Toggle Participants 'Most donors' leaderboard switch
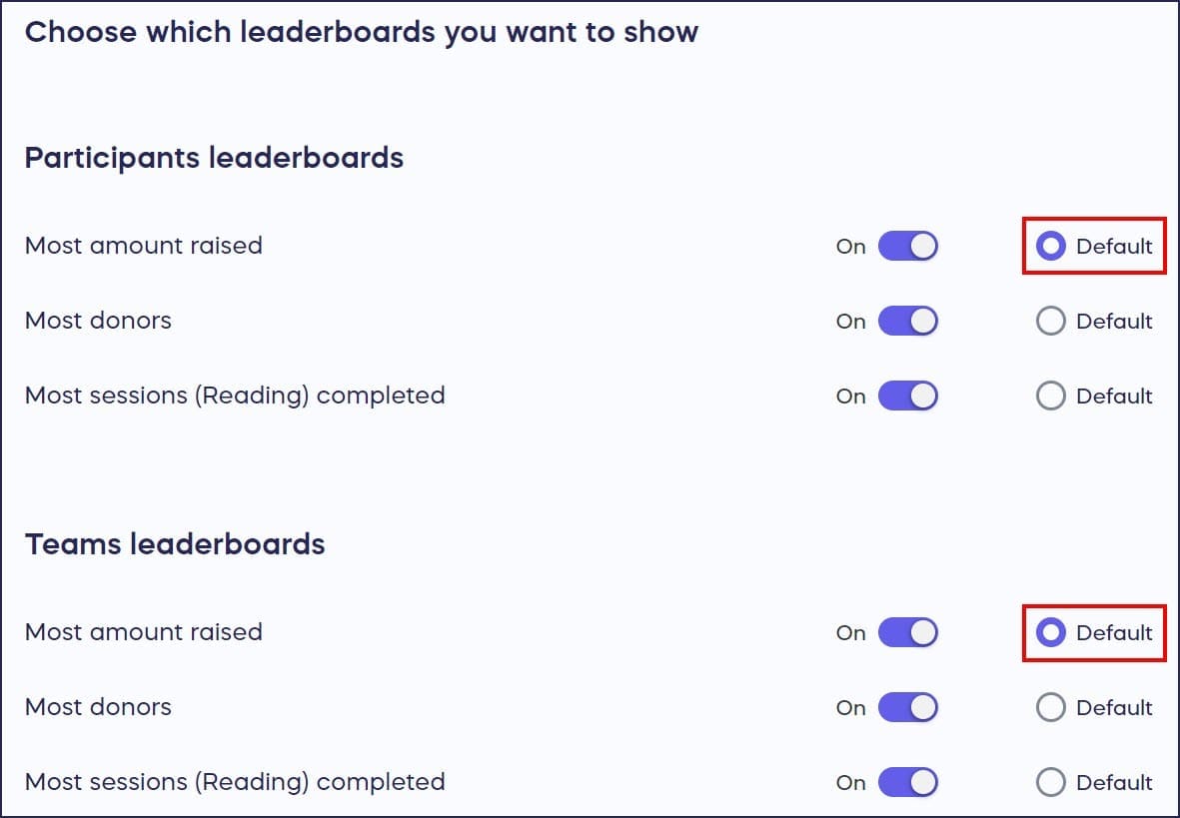Screen dimensions: 1180x818 pos(907,321)
